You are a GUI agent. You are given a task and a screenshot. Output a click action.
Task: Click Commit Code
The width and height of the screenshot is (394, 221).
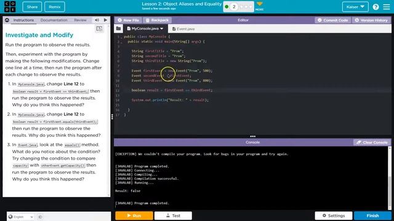click(x=332, y=20)
